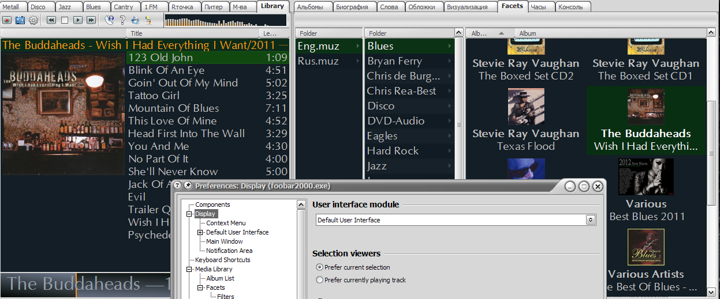Select Components in Preferences tree
This screenshot has height=299, width=720.
212,205
